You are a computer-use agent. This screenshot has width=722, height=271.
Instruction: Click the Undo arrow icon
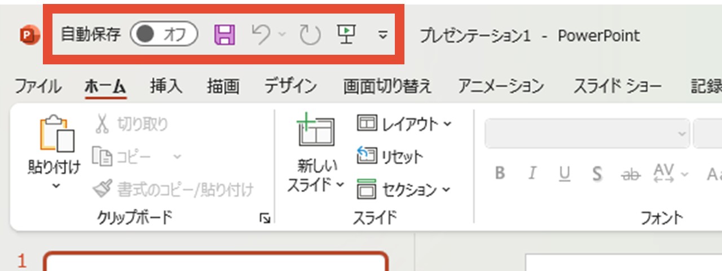click(261, 35)
